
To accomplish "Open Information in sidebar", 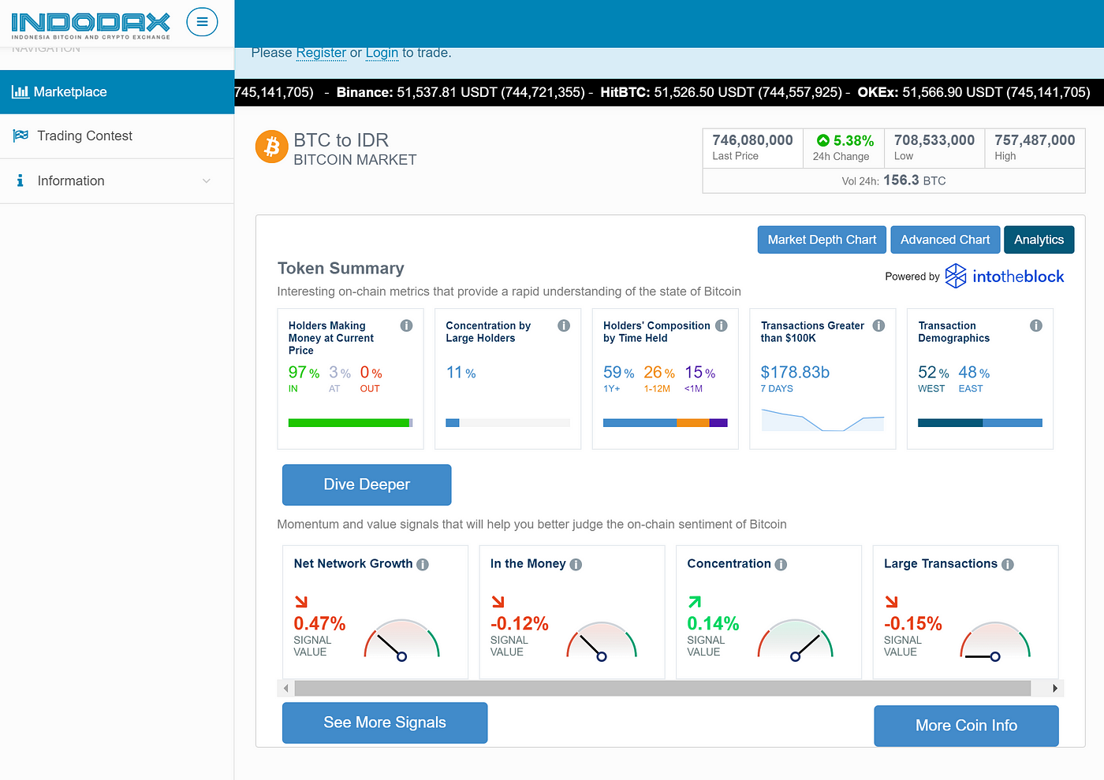I will 117,180.
